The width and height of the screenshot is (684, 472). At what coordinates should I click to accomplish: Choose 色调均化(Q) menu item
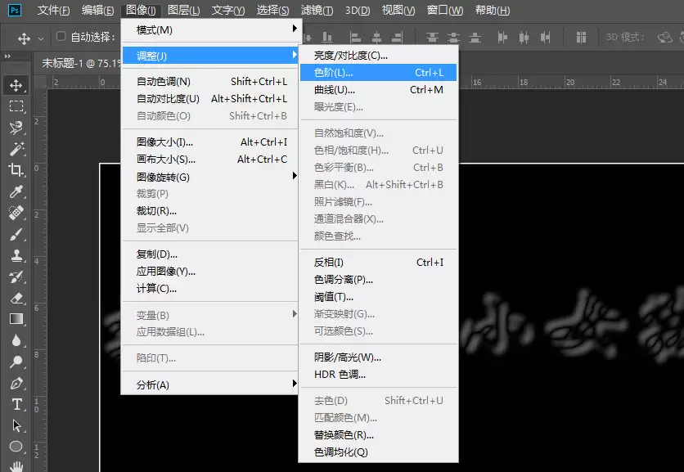pyautogui.click(x=378, y=452)
